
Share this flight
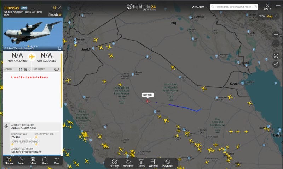(45, 160)
